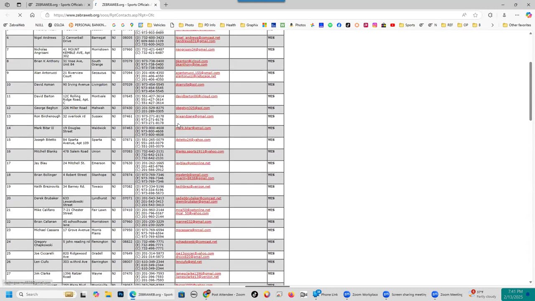Expand the Other favorites folder
This screenshot has height=301, width=535.
tap(517, 25)
